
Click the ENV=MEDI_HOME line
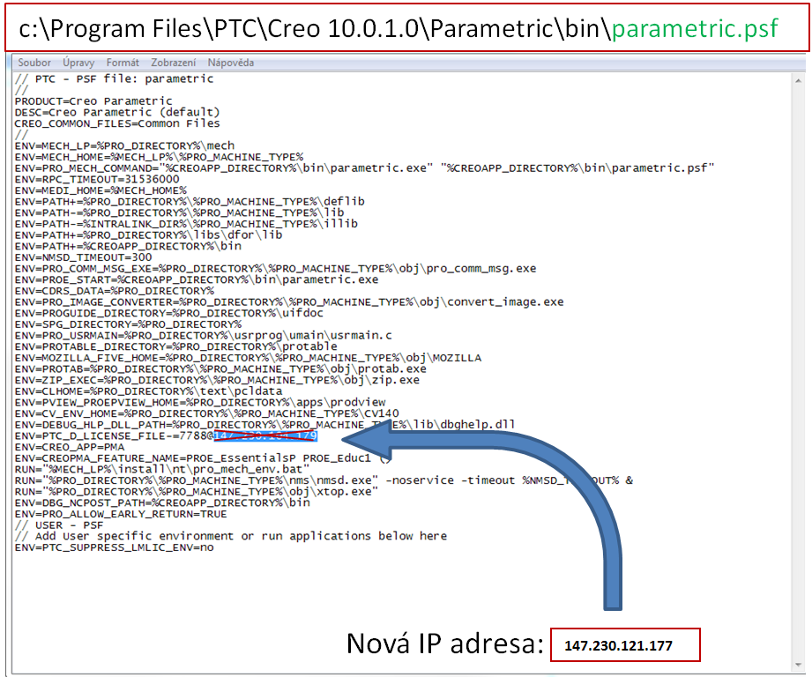(101, 190)
